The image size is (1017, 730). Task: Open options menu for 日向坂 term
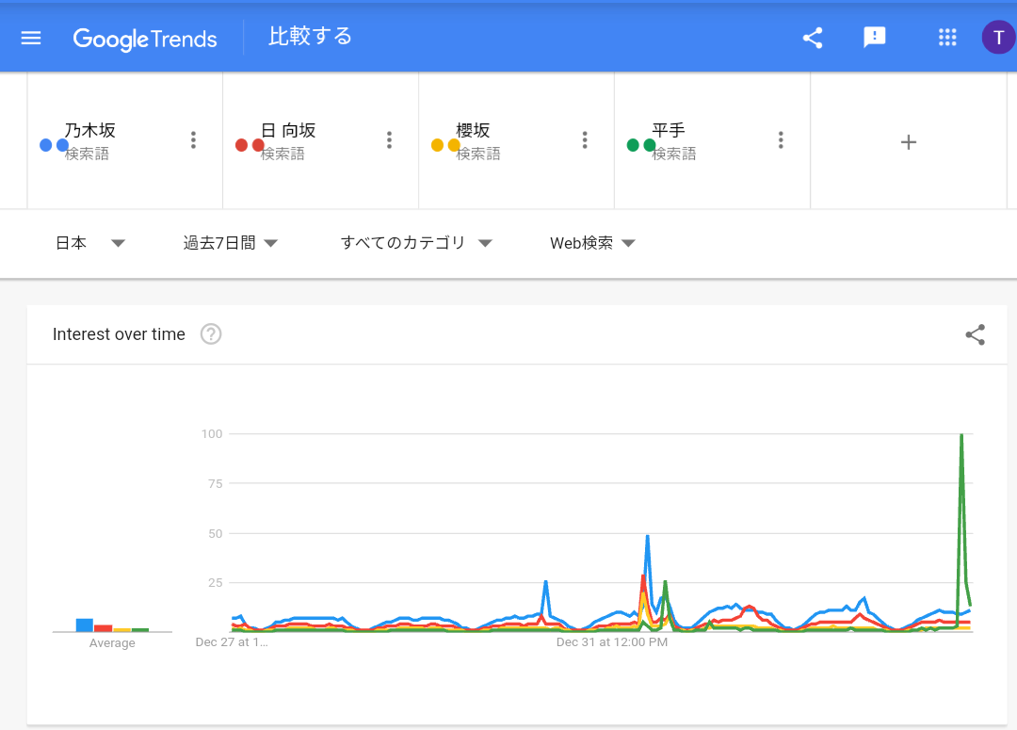click(389, 140)
